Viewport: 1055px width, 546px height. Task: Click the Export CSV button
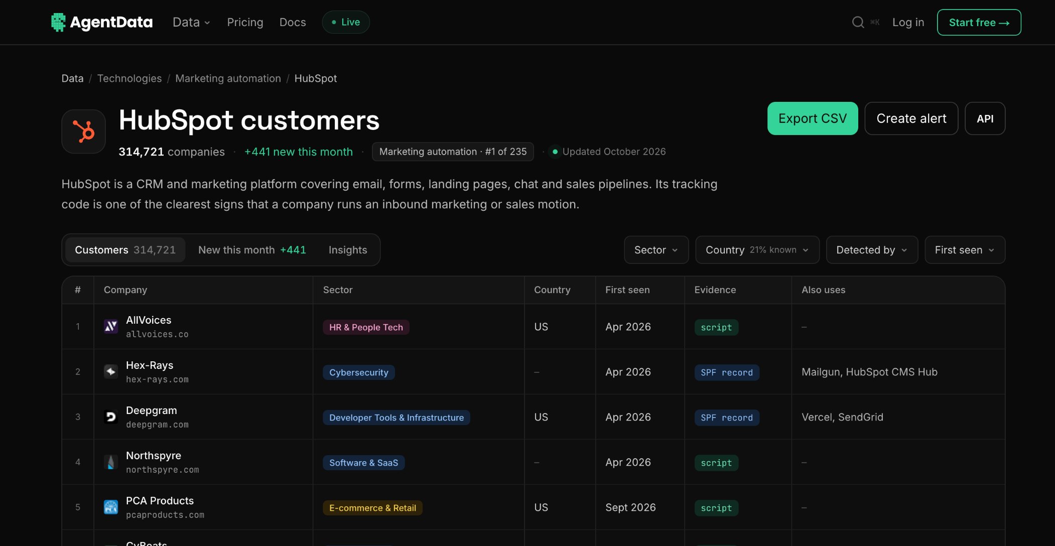[813, 118]
